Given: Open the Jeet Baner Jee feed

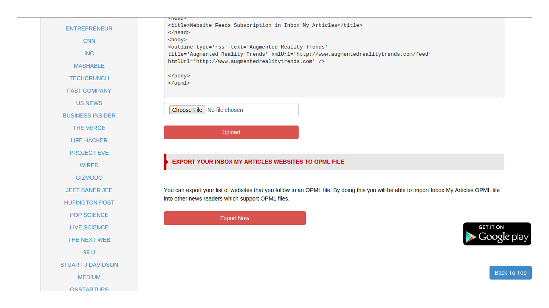Looking at the screenshot, I should coord(89,190).
